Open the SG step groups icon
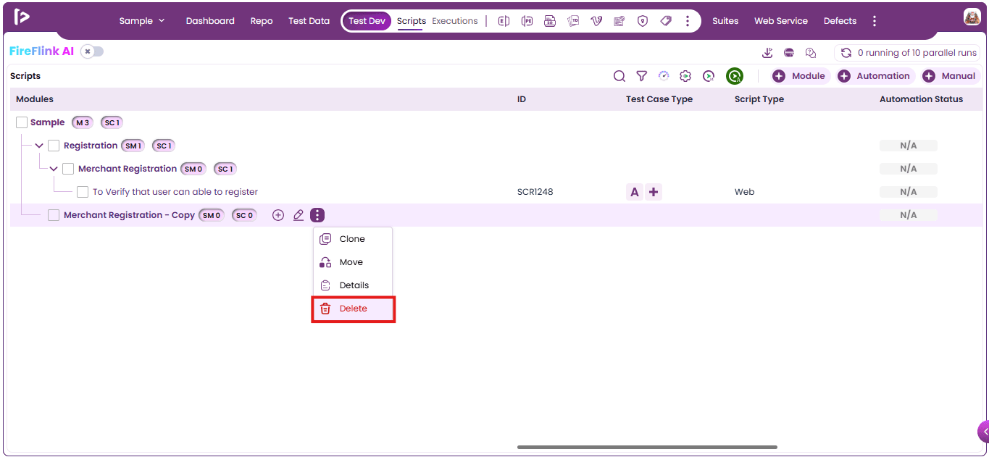Image resolution: width=989 pixels, height=457 pixels. 550,21
